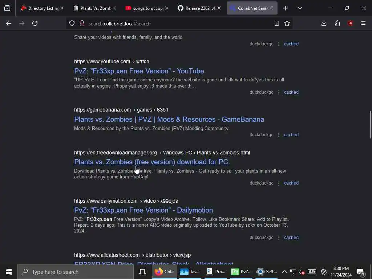Click the https://www.youtube.com › watch URL text

(x=112, y=61)
